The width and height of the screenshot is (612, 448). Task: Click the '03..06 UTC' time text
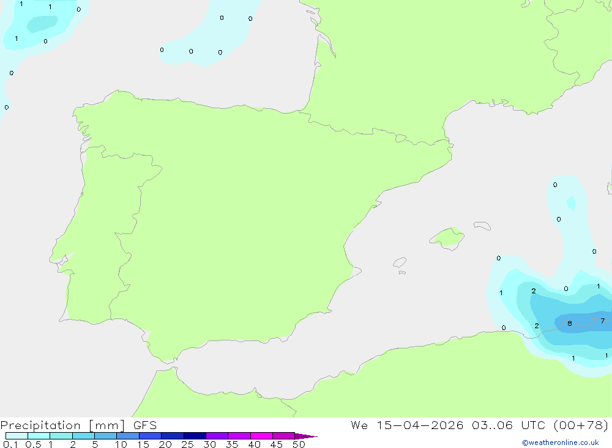click(x=508, y=425)
